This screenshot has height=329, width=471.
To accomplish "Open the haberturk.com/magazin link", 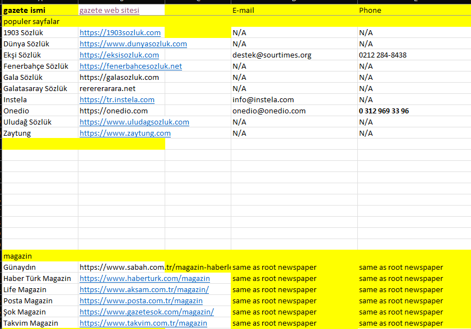I will coord(144,279).
